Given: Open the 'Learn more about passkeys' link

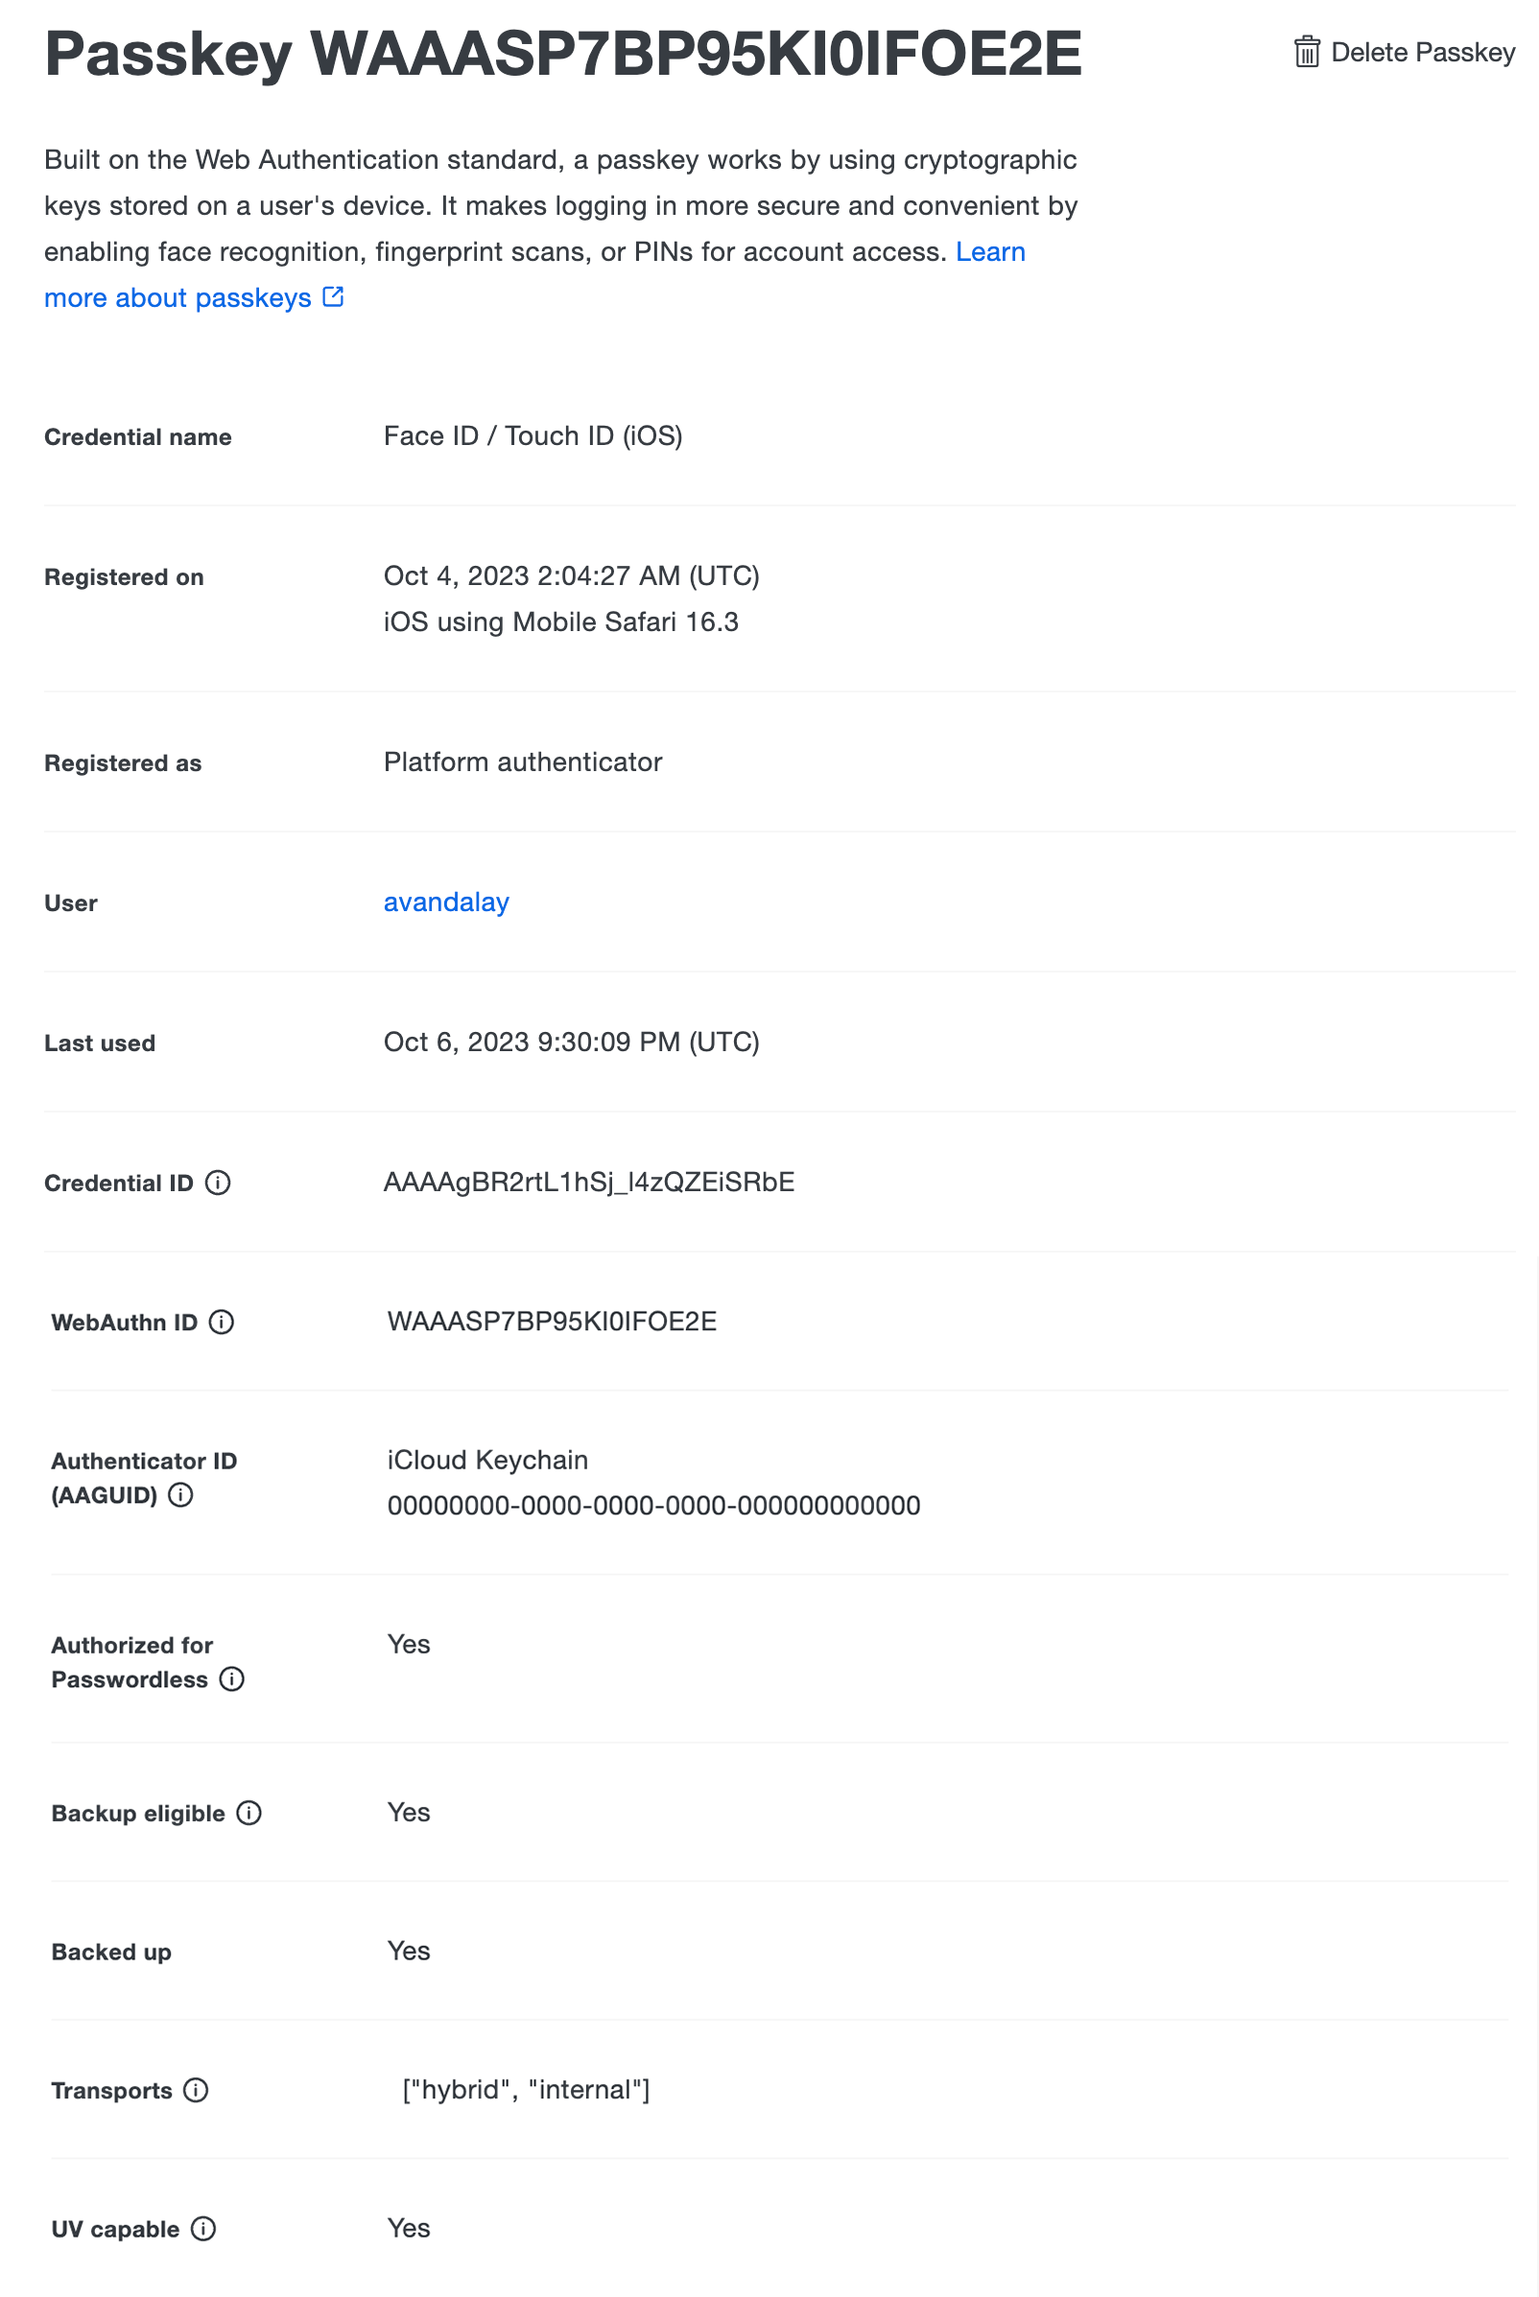Looking at the screenshot, I should [178, 297].
